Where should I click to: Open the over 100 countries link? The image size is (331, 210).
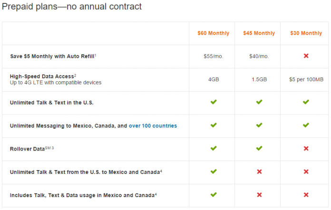pyautogui.click(x=153, y=126)
